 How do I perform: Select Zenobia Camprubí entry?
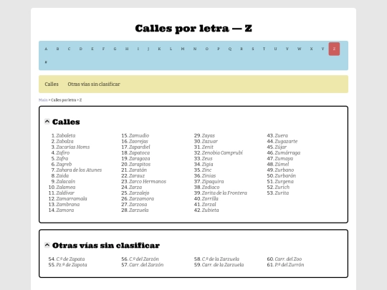click(x=222, y=153)
